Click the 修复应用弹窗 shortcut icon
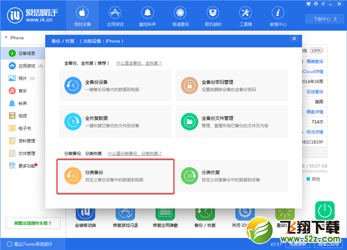Image resolution: width=347 pixels, height=250 pixels. 165,214
